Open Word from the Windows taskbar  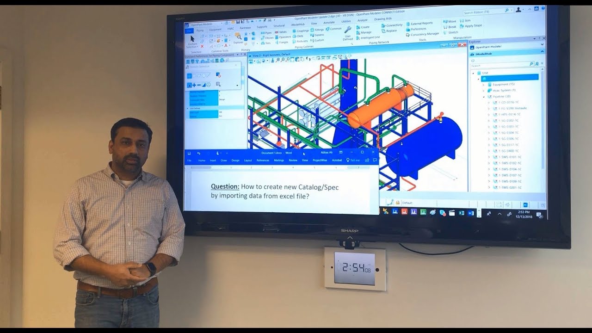(x=471, y=213)
